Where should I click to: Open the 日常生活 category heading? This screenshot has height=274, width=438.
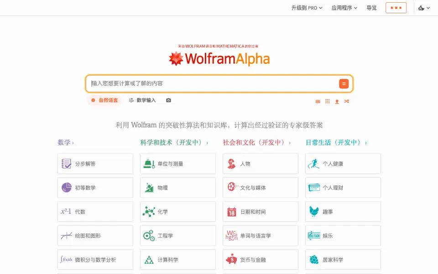point(336,142)
